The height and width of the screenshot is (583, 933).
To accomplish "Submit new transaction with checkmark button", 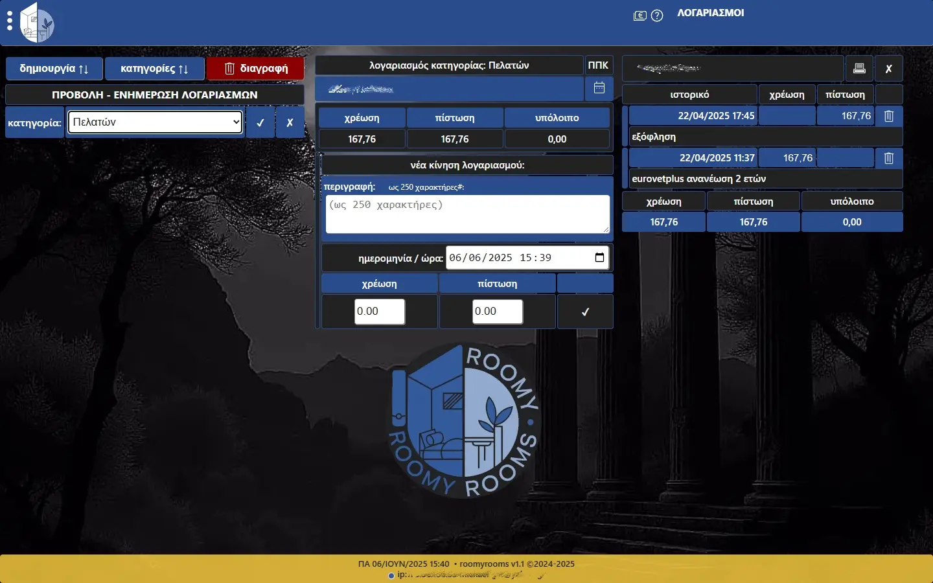I will (585, 312).
